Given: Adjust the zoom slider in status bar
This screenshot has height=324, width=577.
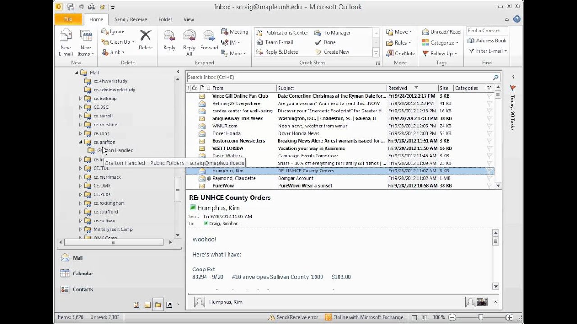Looking at the screenshot, I should pyautogui.click(x=481, y=317).
